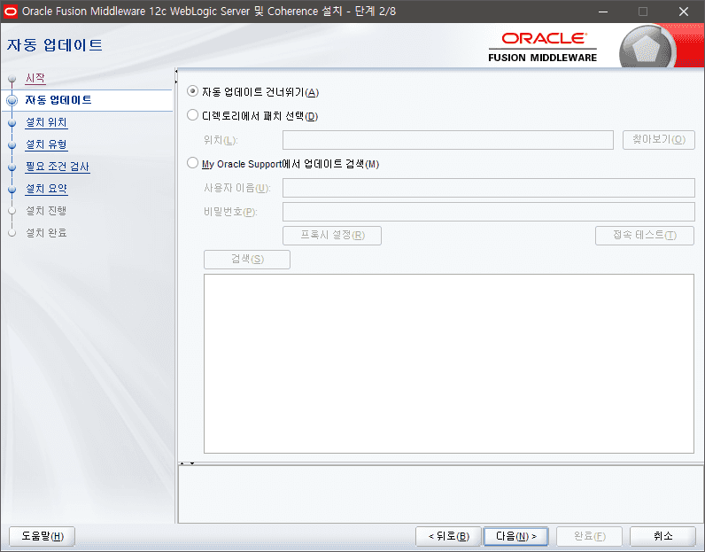Open 프록시 설정(R) proxy settings
Image resolution: width=705 pixels, height=552 pixels.
tap(332, 236)
